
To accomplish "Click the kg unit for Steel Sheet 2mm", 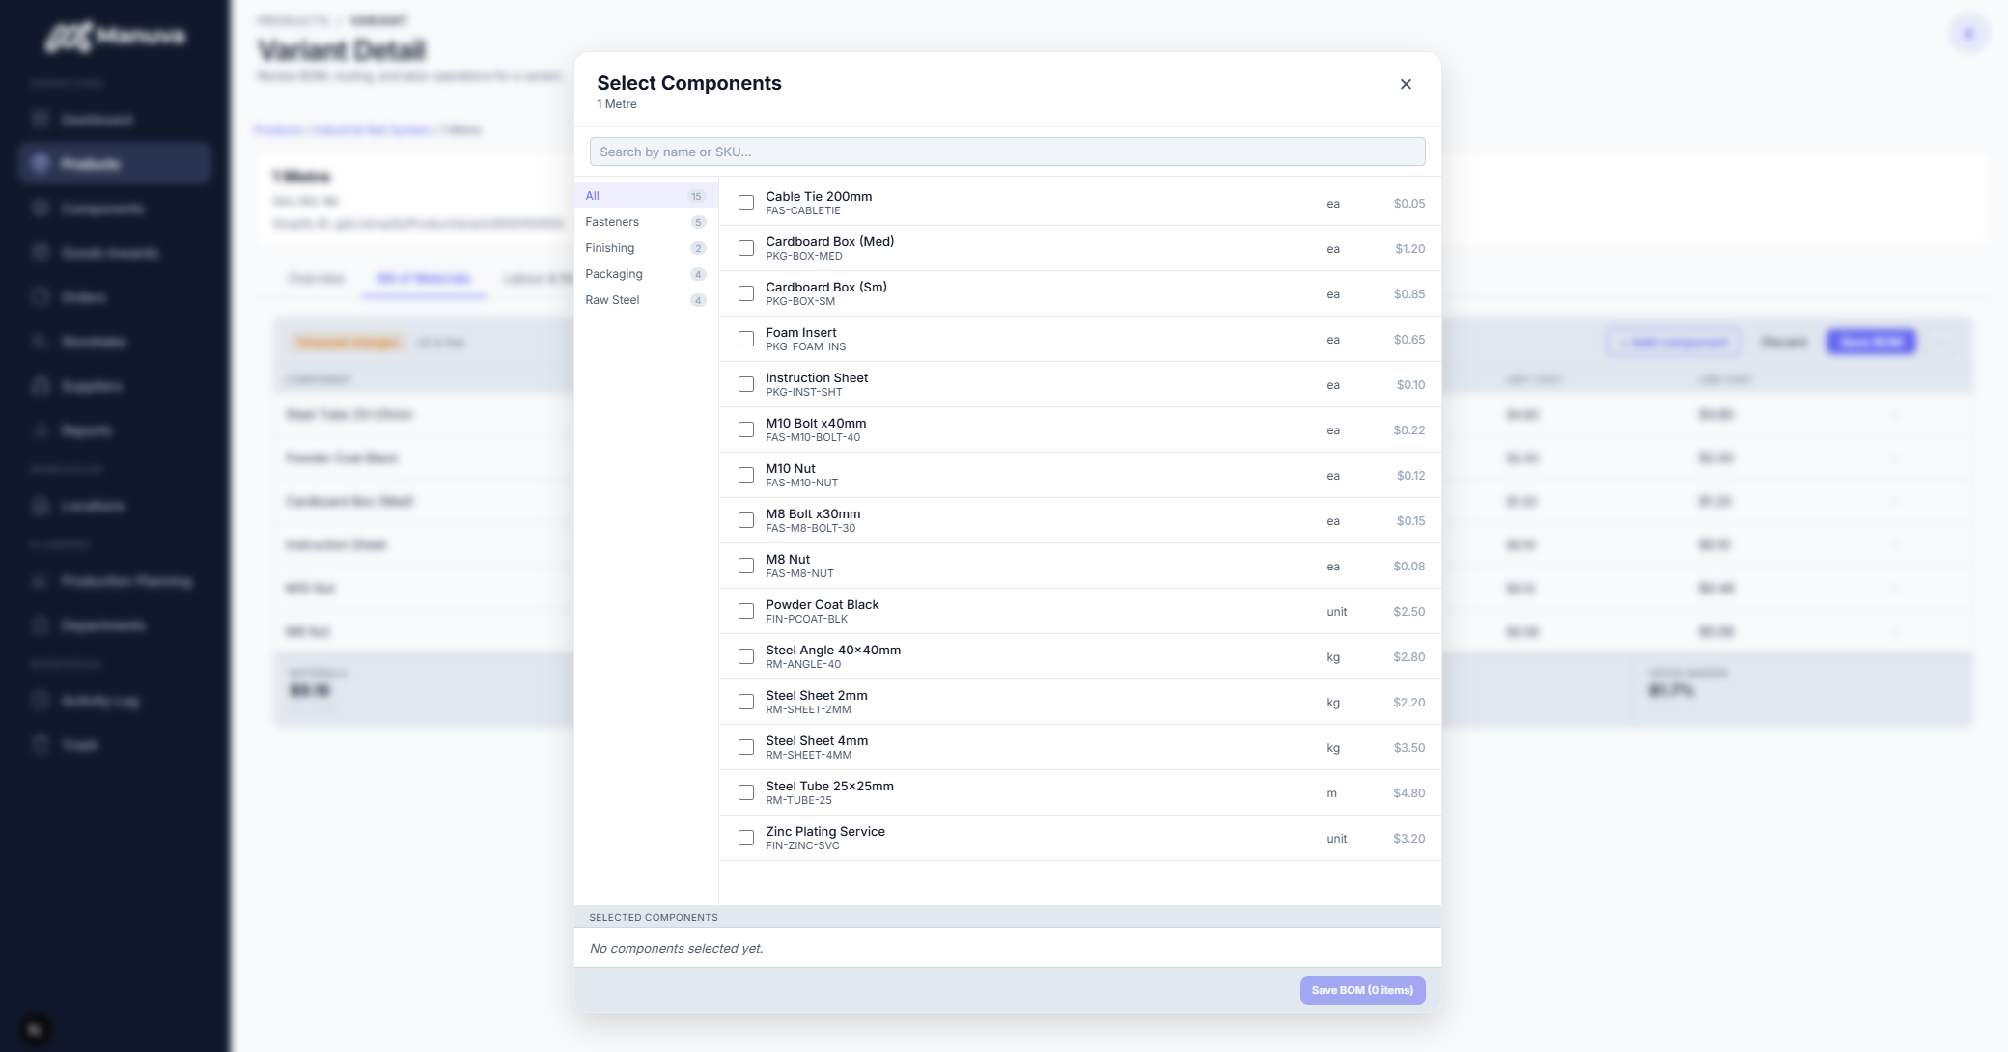I will [x=1333, y=703].
